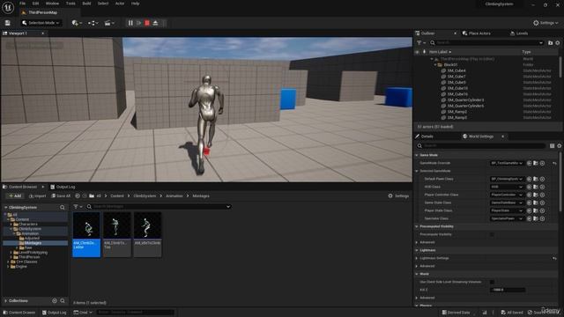Viewport: 564px width, 317px height.
Task: Reset GameMode Override to default arrow
Action: point(554,163)
